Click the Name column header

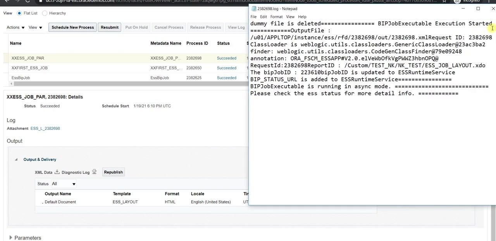[16, 43]
